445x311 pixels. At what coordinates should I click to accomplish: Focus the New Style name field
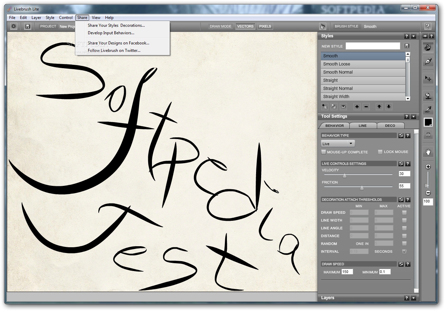point(373,46)
